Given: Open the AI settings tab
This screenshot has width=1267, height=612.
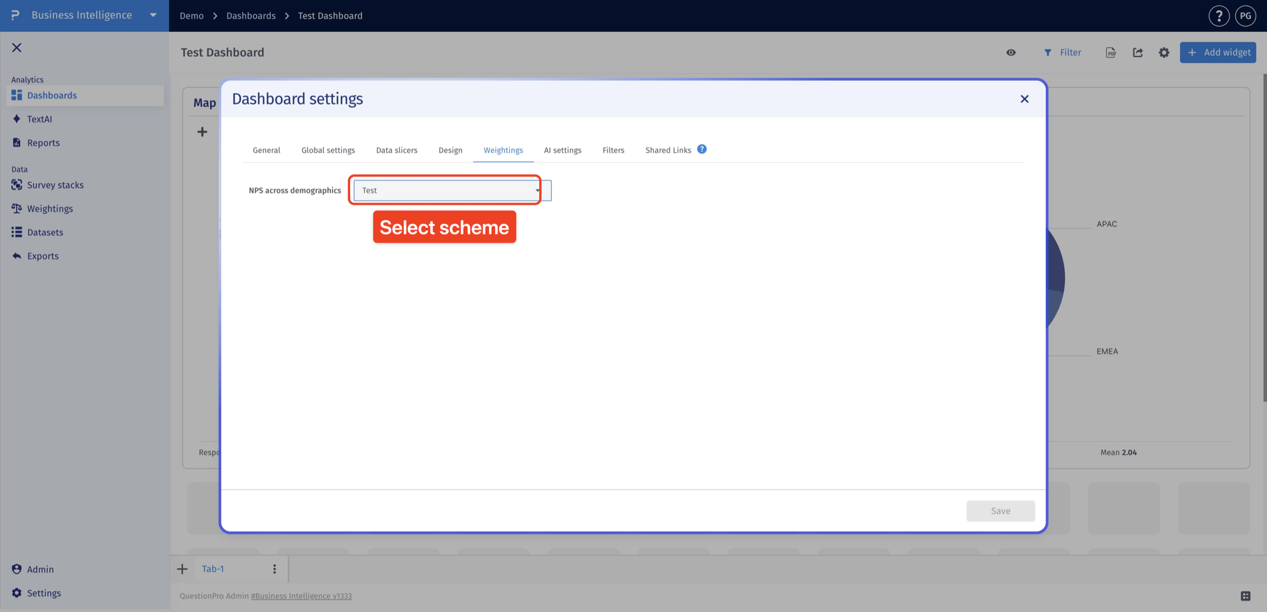Looking at the screenshot, I should (x=563, y=150).
